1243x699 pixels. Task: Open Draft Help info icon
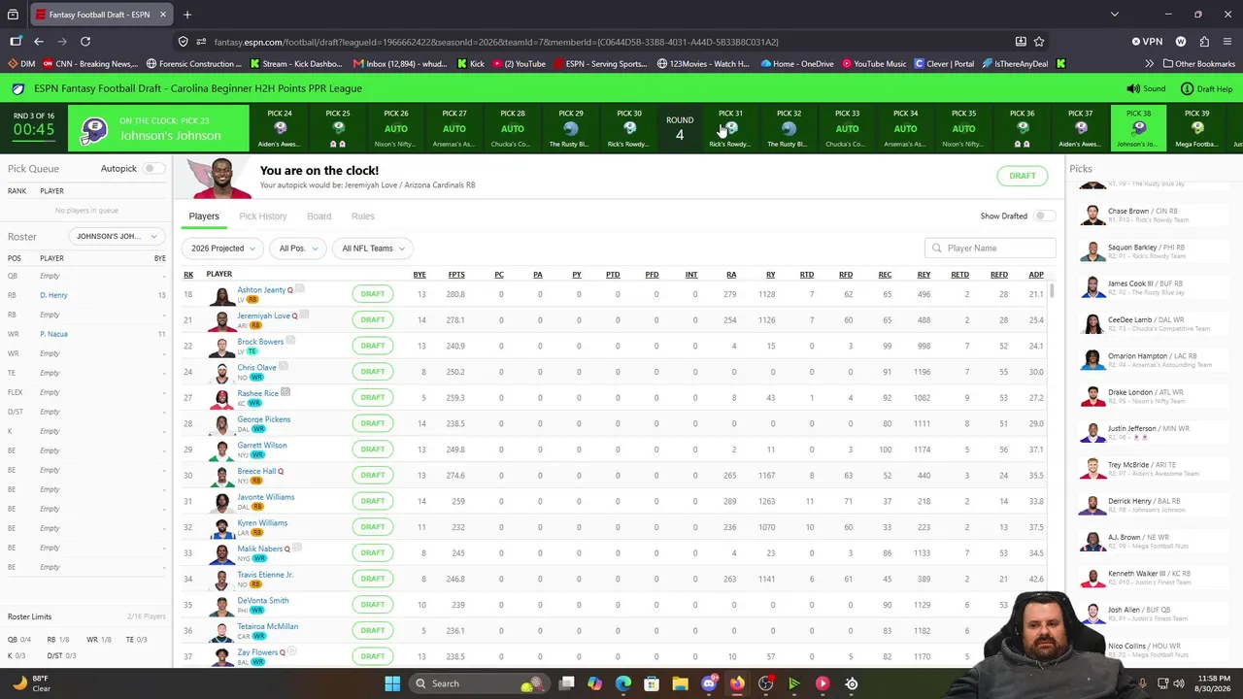coord(1187,88)
